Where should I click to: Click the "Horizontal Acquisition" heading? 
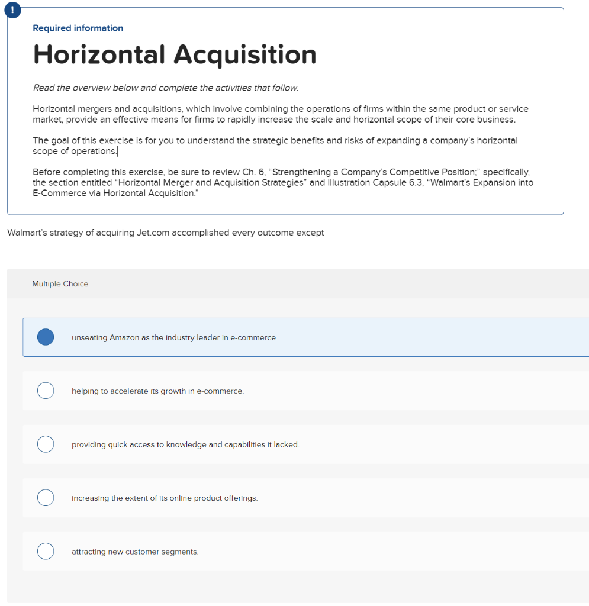(175, 54)
